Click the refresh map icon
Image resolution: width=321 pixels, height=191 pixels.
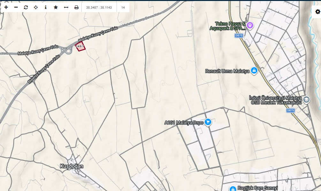[26, 7]
